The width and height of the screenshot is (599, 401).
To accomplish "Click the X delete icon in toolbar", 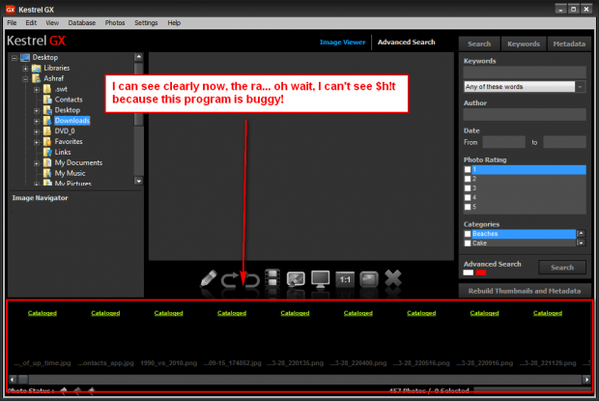I will click(x=392, y=279).
